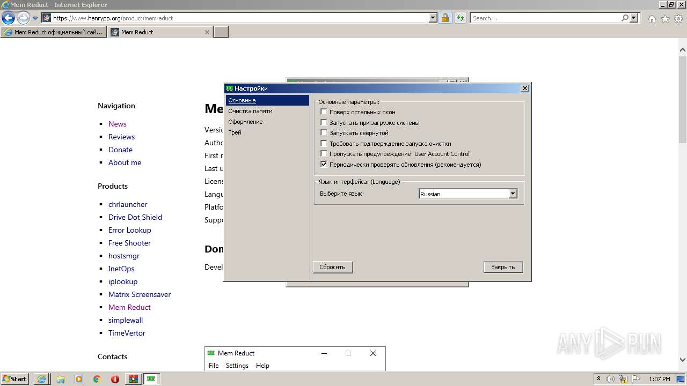Enable 'Поверх остальных окон' checkbox

(x=324, y=112)
